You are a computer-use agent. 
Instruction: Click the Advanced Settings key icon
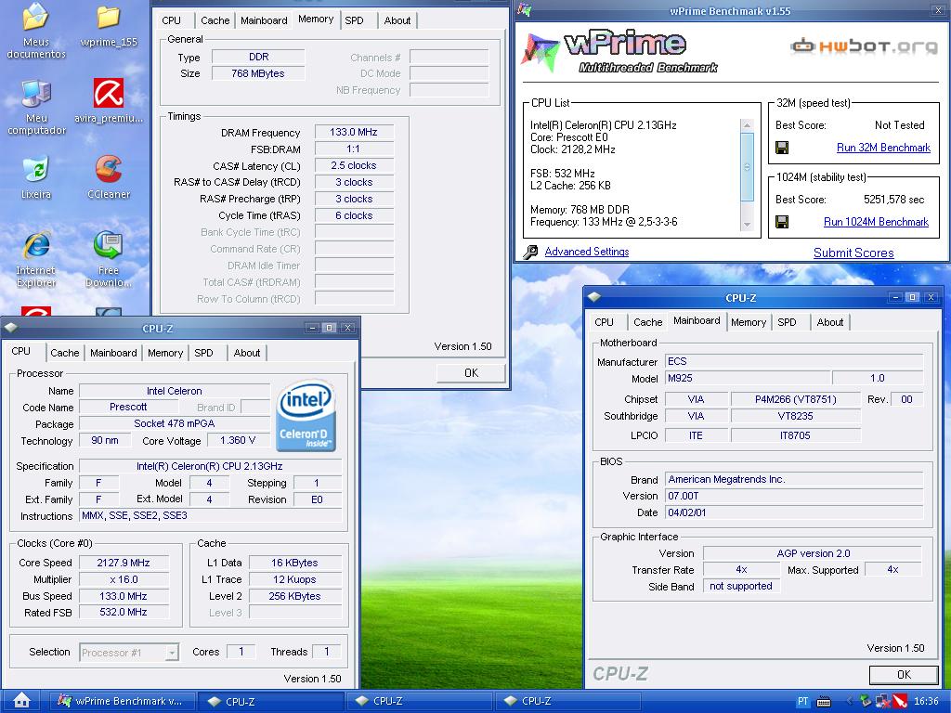coord(530,252)
